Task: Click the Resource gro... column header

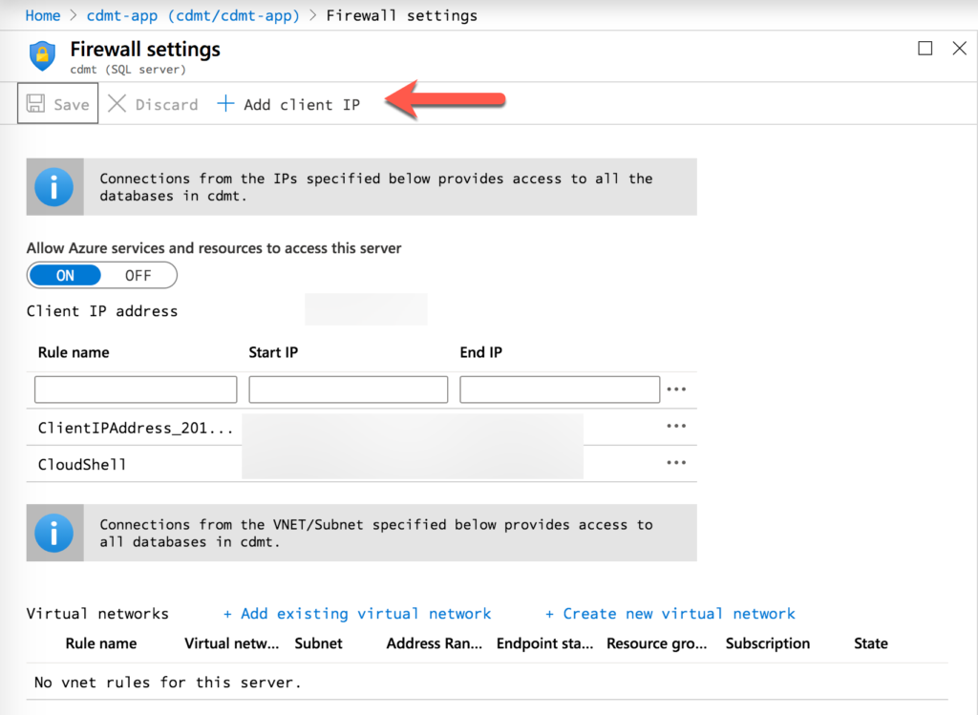Action: (657, 644)
